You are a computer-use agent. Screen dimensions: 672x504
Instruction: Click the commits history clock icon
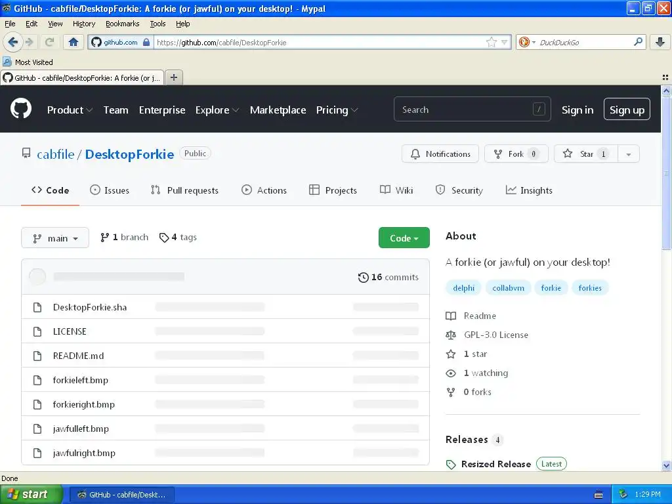point(363,278)
